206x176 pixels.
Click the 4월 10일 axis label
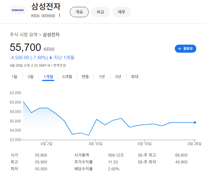(x=96, y=144)
